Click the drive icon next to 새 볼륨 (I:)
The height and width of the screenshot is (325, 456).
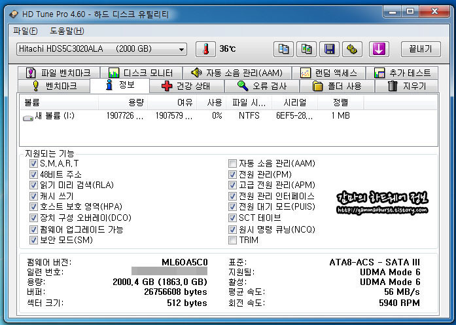[x=28, y=118]
